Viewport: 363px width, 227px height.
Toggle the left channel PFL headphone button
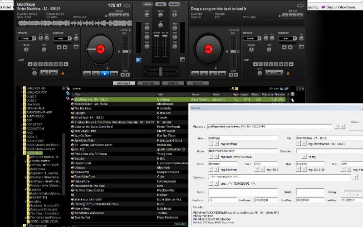pos(138,60)
